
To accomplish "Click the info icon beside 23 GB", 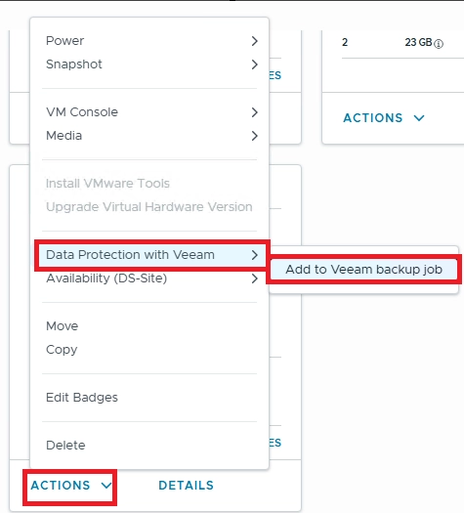I will (439, 44).
